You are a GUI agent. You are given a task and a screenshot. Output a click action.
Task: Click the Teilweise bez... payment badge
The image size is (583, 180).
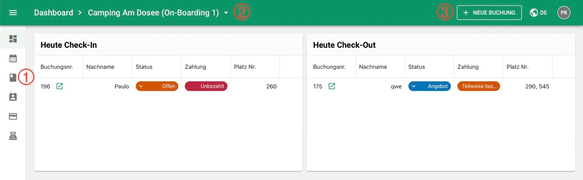coord(479,86)
